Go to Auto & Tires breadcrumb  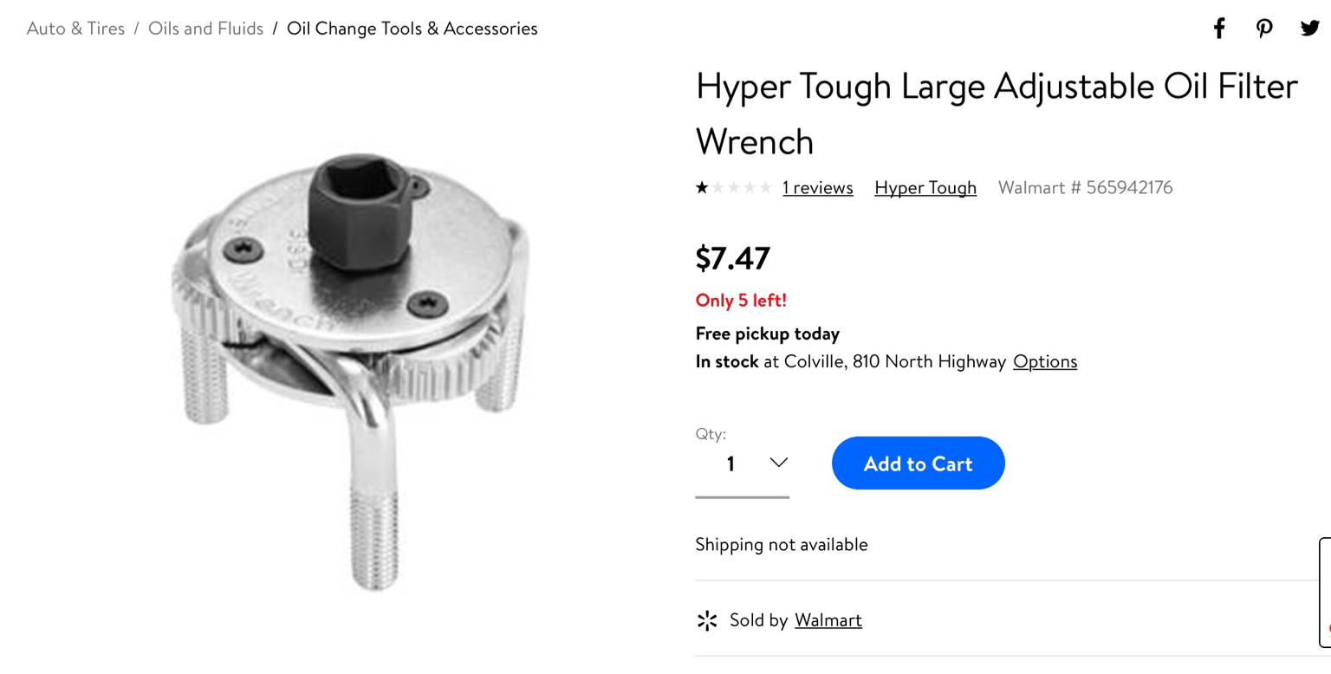click(x=76, y=29)
